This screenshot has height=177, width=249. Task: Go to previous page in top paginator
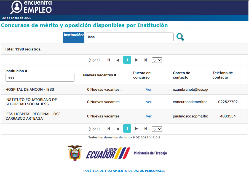[x=118, y=60]
